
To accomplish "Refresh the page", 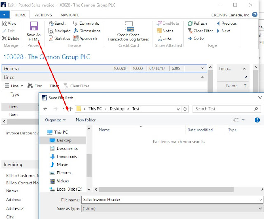I will (x=197, y=24).
